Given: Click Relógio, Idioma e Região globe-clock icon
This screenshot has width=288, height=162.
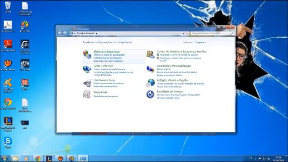Looking at the screenshot, I should [151, 83].
